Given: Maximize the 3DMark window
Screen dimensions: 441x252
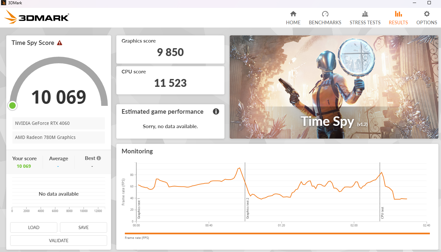Looking at the screenshot, I should point(429,3).
